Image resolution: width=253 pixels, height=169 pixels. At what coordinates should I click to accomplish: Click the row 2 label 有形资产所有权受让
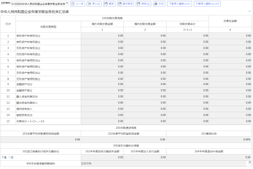[x=28, y=42]
